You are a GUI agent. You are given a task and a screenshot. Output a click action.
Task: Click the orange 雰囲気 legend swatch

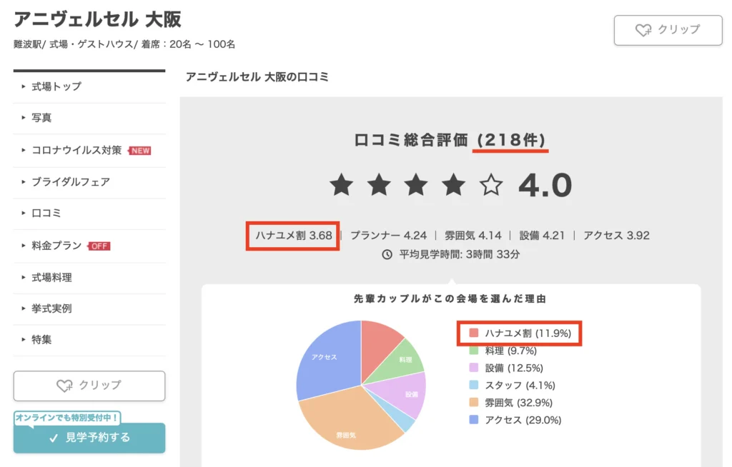(473, 402)
